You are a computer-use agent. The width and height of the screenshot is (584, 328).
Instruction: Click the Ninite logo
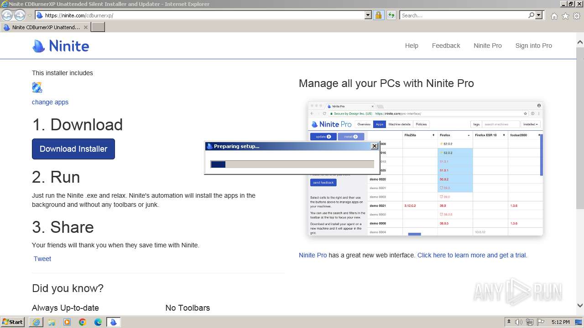61,46
